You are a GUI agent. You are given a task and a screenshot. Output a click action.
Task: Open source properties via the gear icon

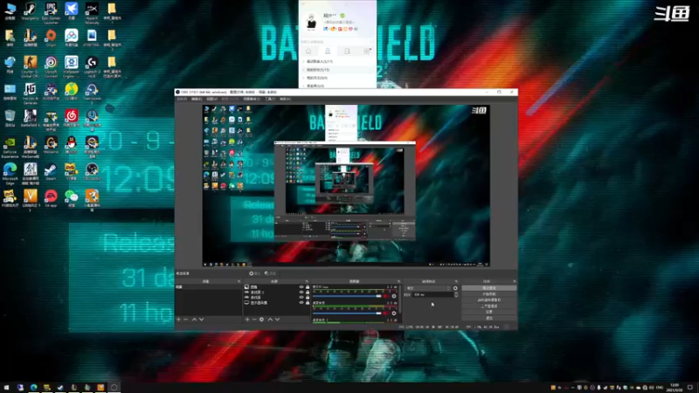coord(261,320)
